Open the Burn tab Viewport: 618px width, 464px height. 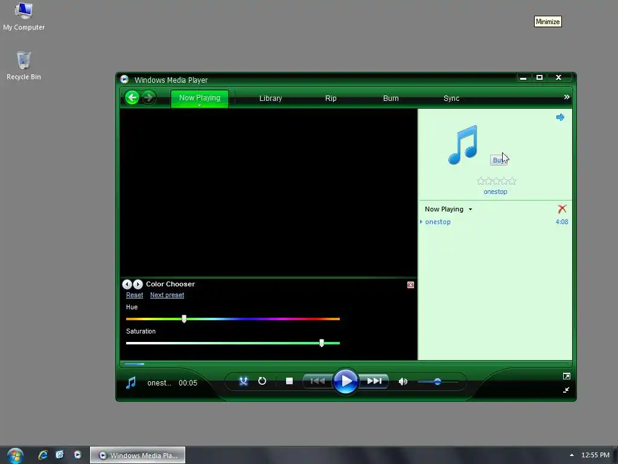point(390,98)
